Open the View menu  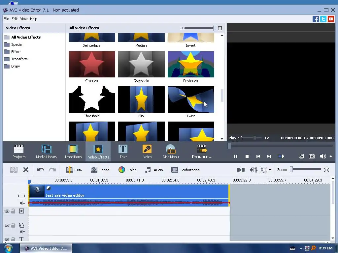click(24, 19)
